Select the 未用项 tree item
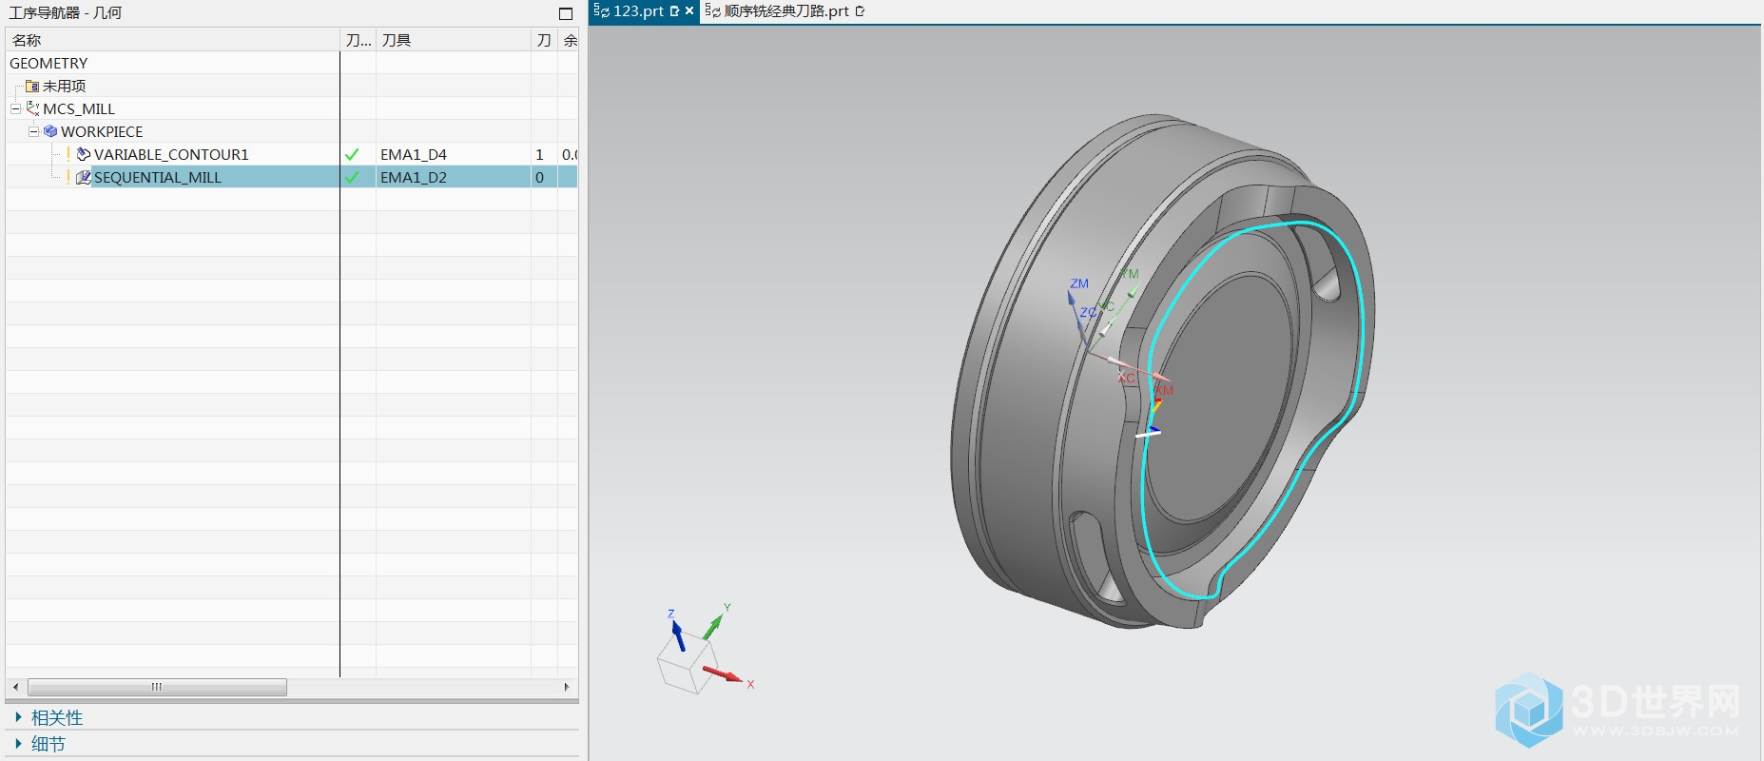Image resolution: width=1764 pixels, height=761 pixels. pyautogui.click(x=64, y=86)
